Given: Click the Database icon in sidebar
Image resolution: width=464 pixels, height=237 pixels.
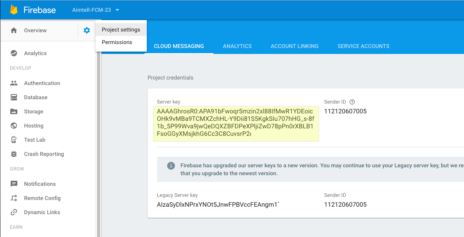Looking at the screenshot, I should 14,97.
